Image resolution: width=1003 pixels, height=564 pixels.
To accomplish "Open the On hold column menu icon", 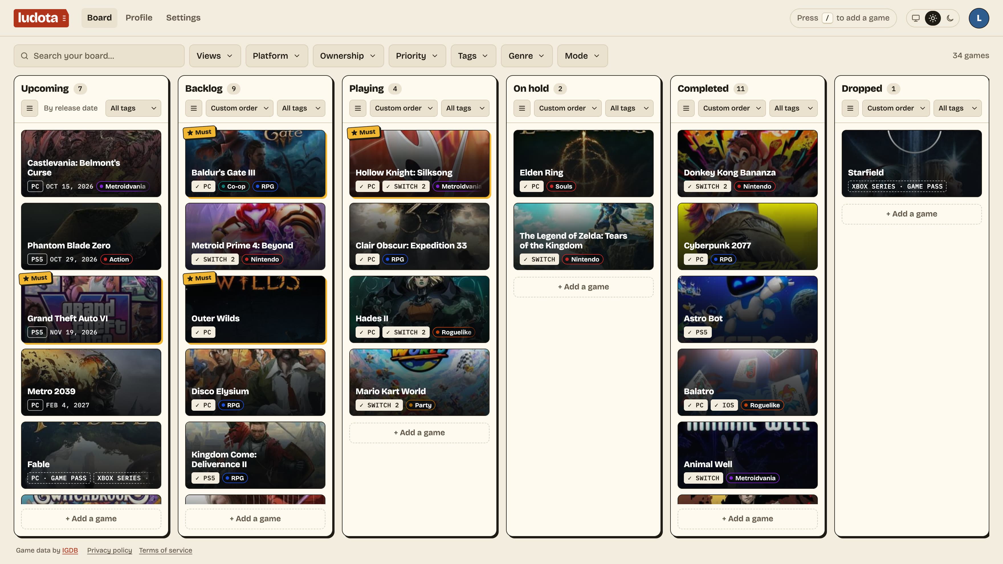I will [522, 108].
